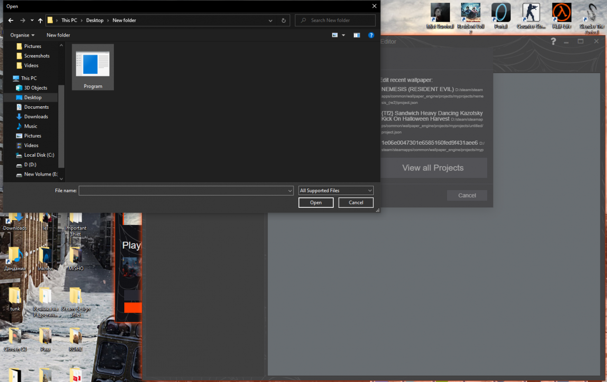Image resolution: width=607 pixels, height=382 pixels.
Task: Select Downloads in the navigation tree
Action: (36, 117)
